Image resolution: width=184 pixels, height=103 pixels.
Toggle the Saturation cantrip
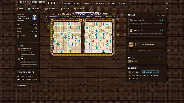(x=150, y=72)
